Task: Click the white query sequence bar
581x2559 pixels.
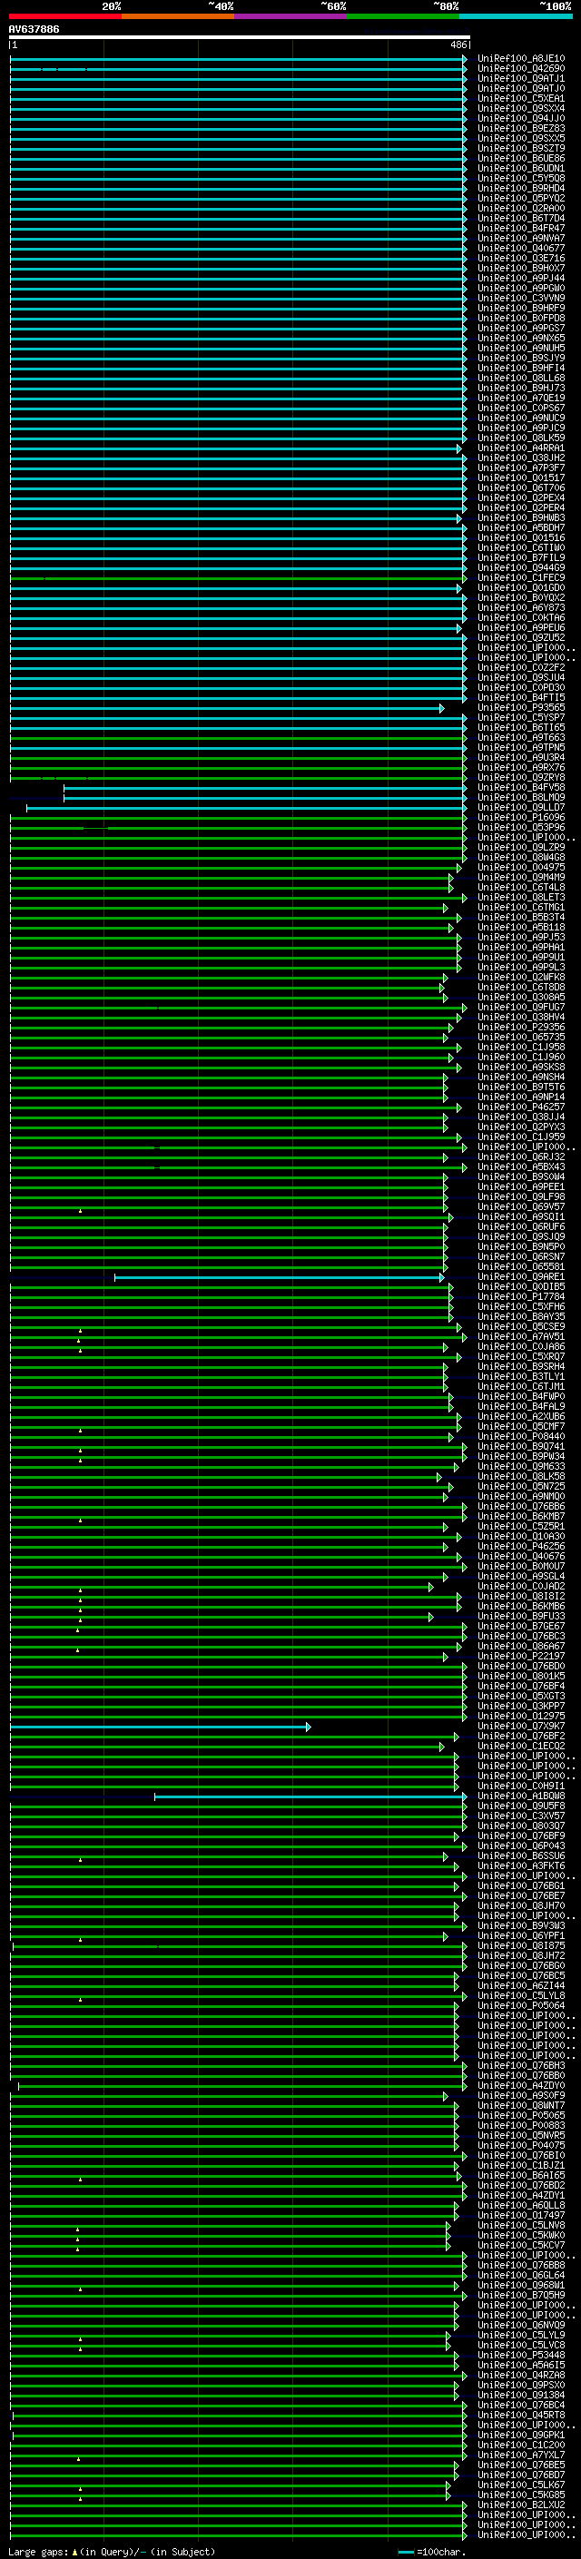Action: pos(240,38)
